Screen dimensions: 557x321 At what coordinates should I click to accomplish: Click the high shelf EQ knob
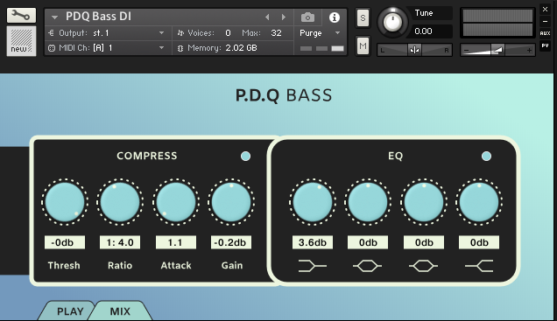(x=479, y=202)
